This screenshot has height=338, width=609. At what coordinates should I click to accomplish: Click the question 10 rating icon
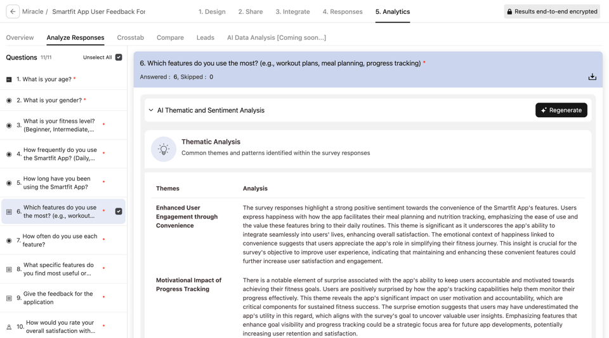[9, 327]
